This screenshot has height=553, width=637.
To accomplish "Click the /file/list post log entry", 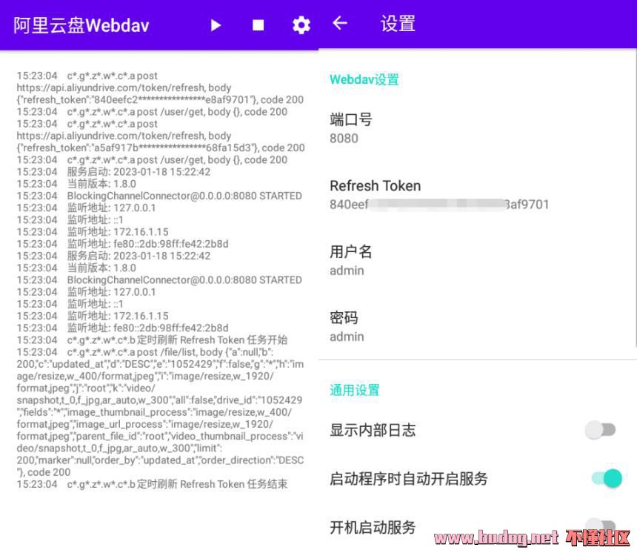I will [x=160, y=412].
